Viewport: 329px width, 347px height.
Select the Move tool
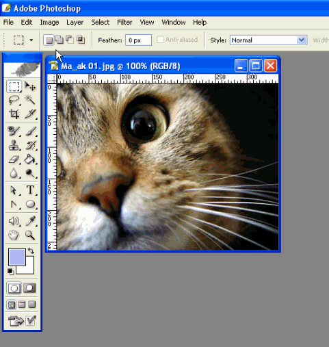click(x=30, y=86)
